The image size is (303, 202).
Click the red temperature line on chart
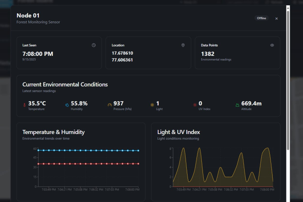[88, 164]
